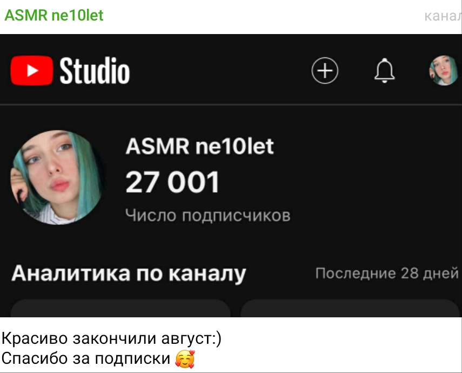
Task: Click the Красиво закончили август caption line
Action: point(111,338)
